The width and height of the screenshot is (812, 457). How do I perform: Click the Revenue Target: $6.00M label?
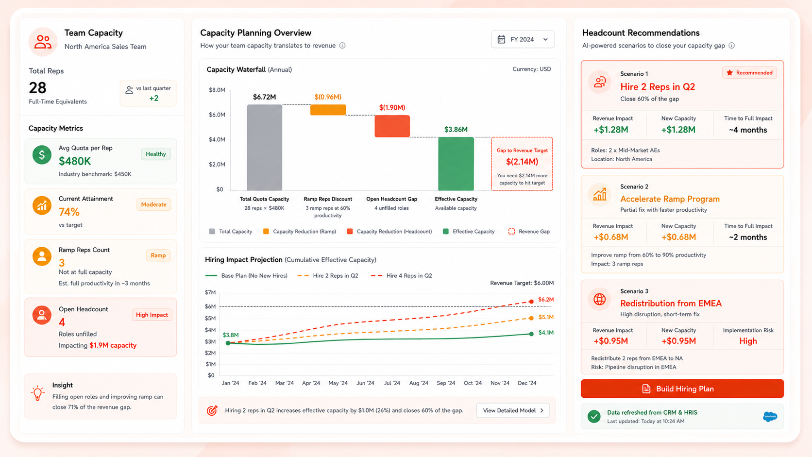(x=522, y=283)
